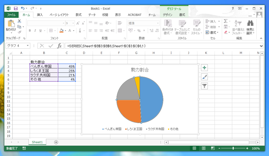Click the Fill Color bucket icon
This screenshot has width=269, height=156.
(62, 30)
